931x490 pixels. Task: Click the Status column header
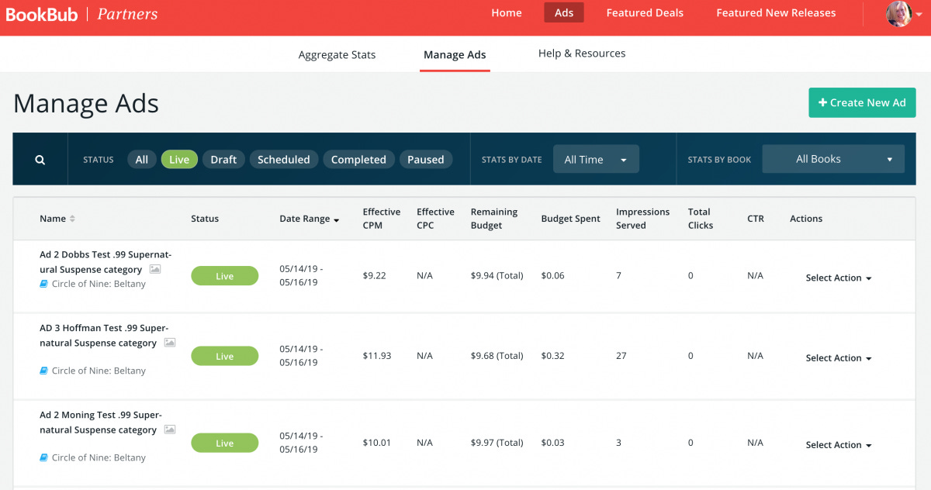[205, 219]
